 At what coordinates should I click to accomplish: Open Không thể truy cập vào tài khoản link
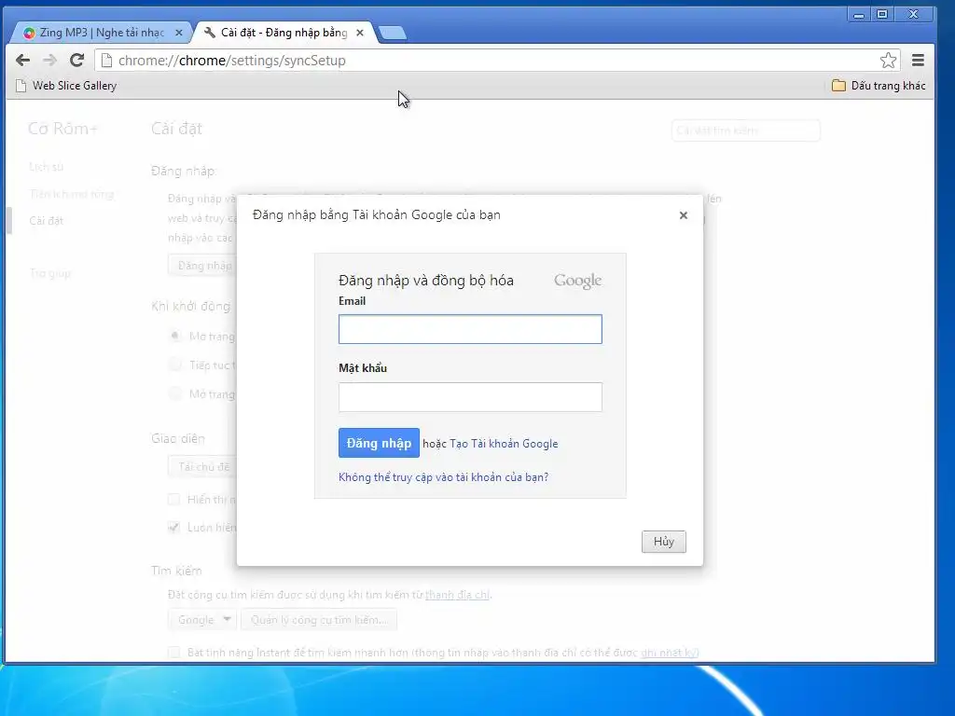point(443,477)
